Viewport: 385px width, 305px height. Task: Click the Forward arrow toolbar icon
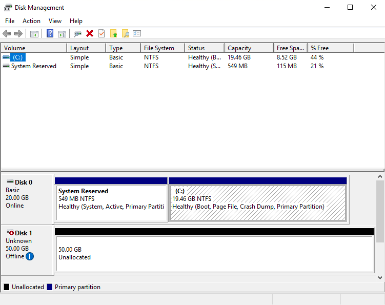pos(18,33)
